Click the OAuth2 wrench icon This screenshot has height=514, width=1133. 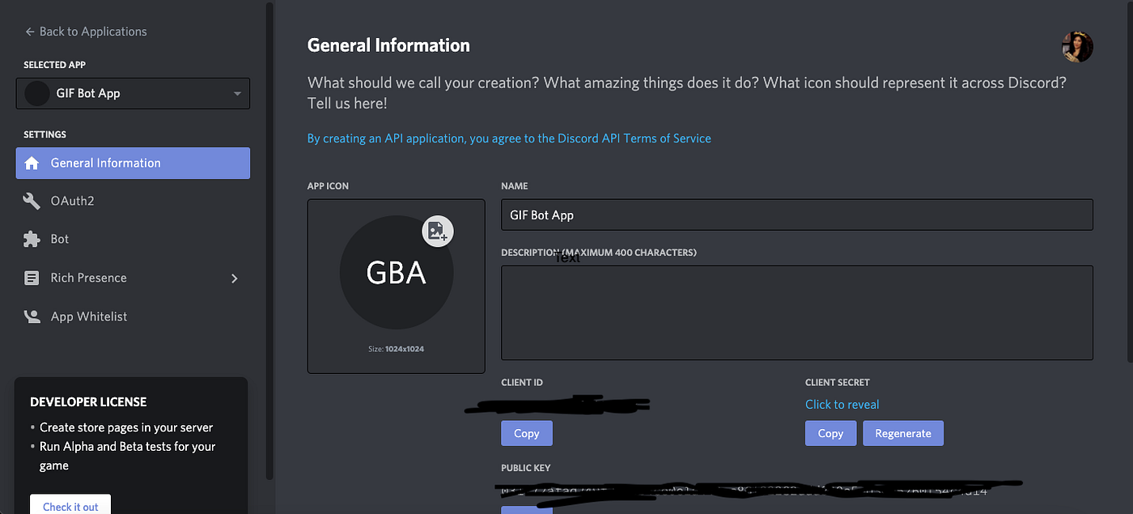(32, 200)
